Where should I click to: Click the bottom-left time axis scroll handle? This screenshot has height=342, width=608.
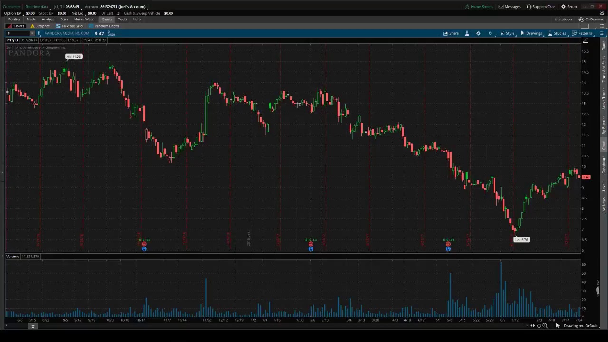click(33, 326)
